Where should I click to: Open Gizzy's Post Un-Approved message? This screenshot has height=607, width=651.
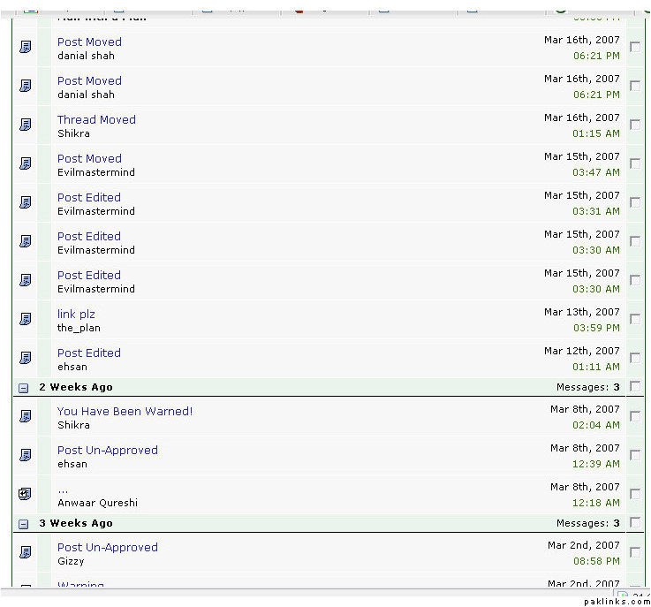[x=107, y=547]
